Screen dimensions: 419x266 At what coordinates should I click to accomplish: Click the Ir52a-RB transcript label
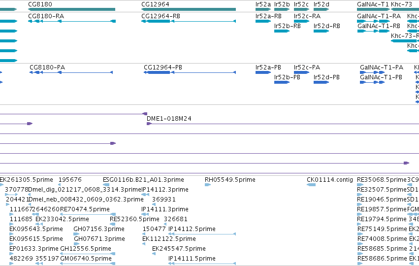coord(268,16)
